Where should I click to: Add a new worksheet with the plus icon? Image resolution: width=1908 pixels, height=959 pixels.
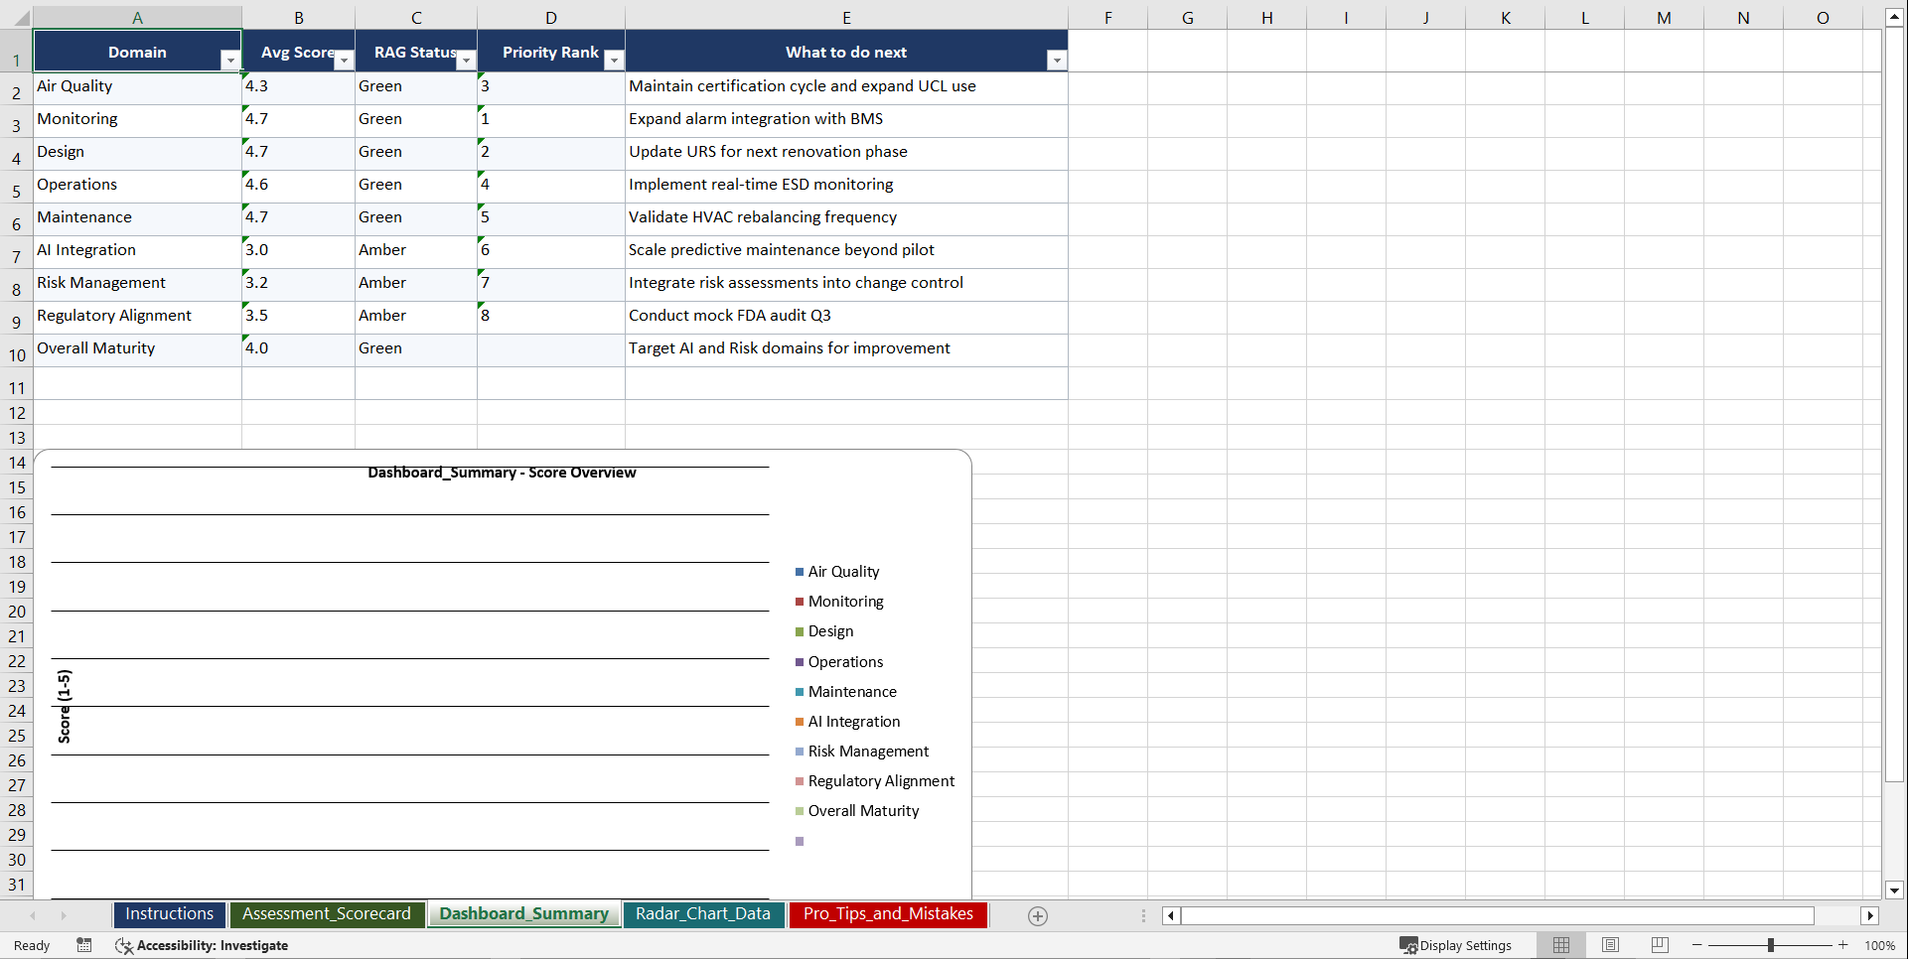pos(1037,915)
